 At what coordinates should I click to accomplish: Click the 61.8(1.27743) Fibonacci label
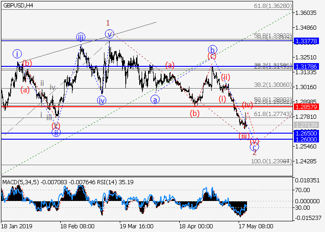coord(273,114)
